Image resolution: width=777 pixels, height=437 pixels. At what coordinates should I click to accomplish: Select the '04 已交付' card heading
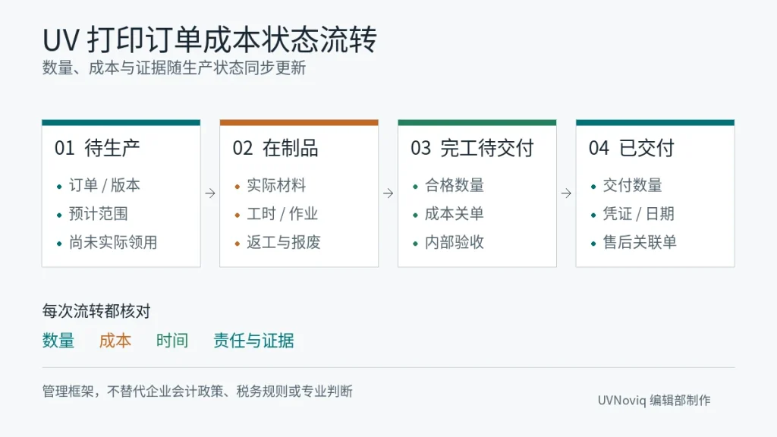coord(631,148)
